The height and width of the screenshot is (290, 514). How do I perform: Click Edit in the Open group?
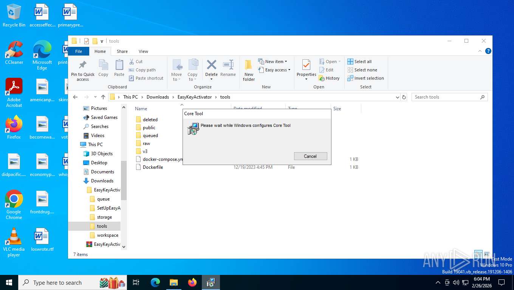[x=326, y=70]
